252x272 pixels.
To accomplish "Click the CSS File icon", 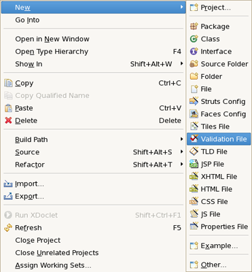I will pyautogui.click(x=194, y=201).
